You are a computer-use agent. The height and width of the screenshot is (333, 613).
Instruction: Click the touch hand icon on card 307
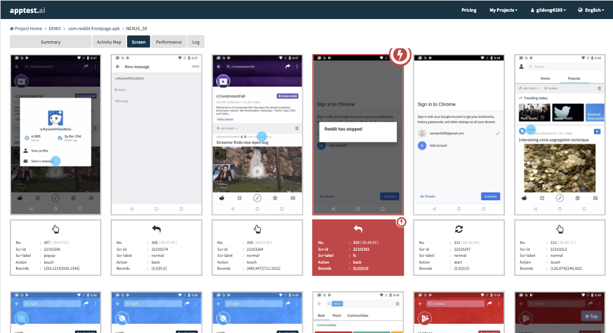pyautogui.click(x=55, y=229)
